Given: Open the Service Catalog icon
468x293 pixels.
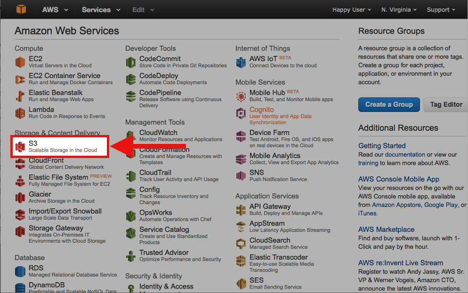Looking at the screenshot, I should [131, 233].
